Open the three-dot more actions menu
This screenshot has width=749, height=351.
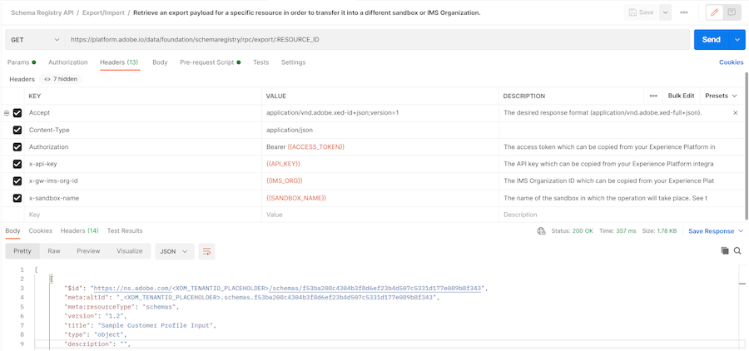pos(684,12)
